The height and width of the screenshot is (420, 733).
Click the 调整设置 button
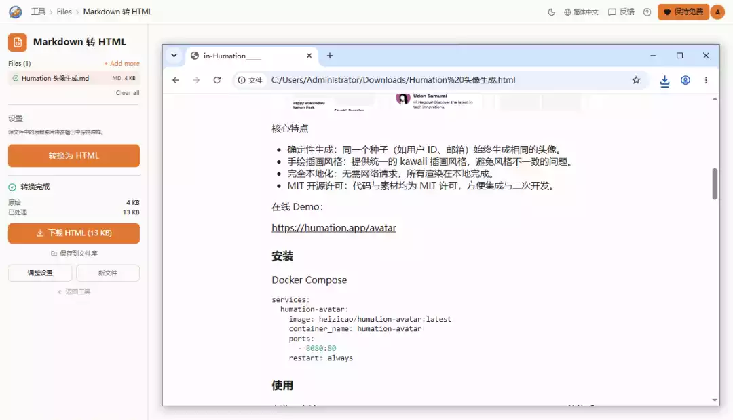[40, 273]
